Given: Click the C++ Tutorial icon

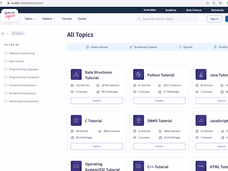Looking at the screenshot, I should click(139, 166).
